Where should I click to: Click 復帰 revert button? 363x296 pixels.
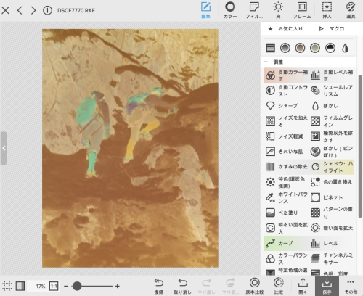(x=158, y=286)
